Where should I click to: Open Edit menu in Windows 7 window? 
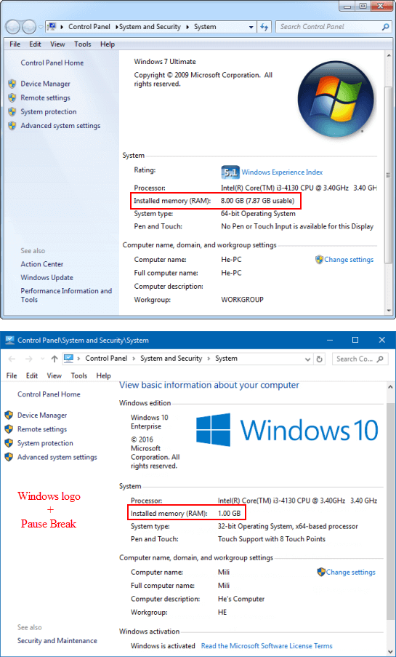(35, 44)
